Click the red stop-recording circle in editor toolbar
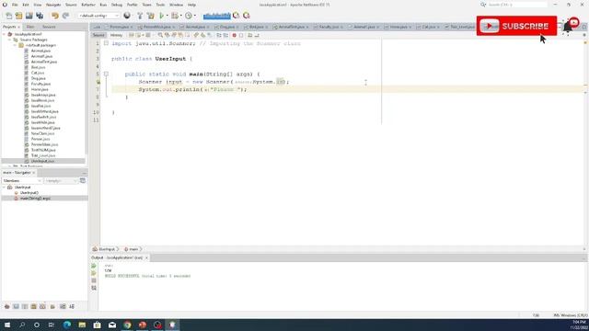Screen dimensions: 589x331 234,35
